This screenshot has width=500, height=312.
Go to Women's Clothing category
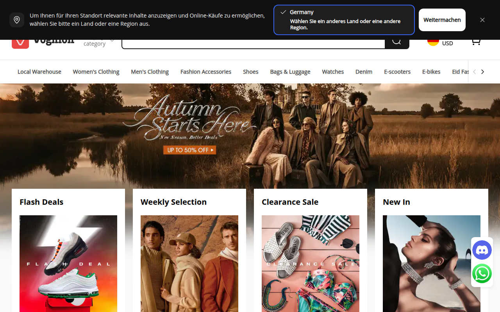coord(96,72)
